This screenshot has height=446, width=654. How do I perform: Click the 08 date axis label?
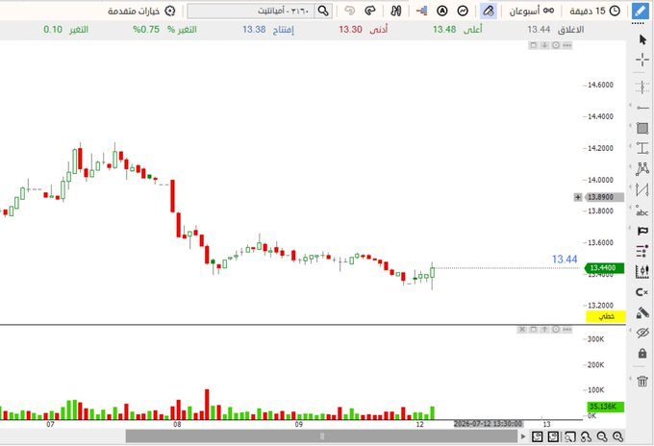(177, 424)
